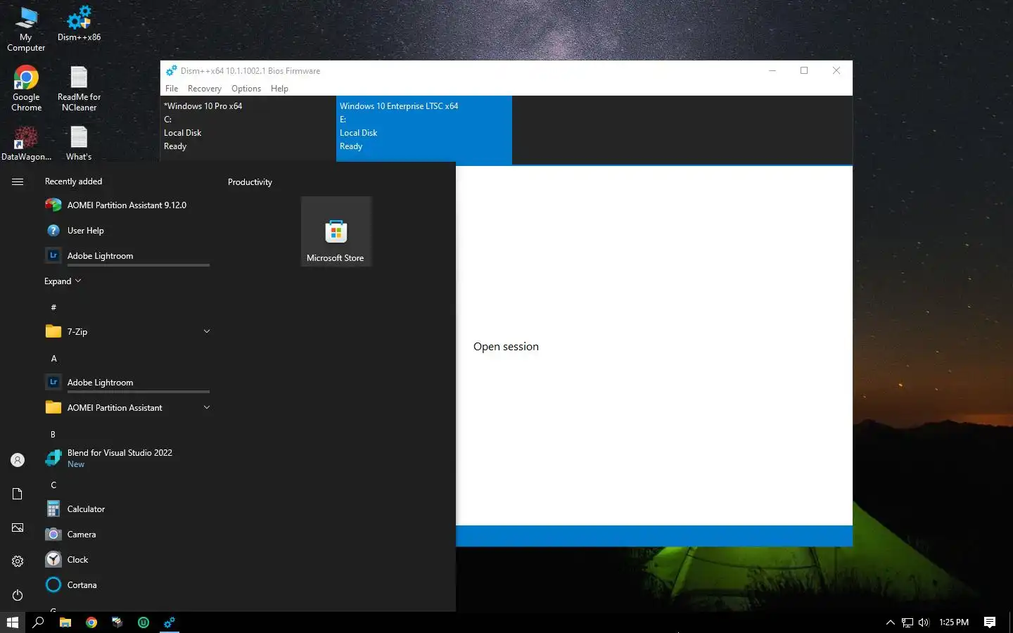Click the Dism++ gears icon on taskbar
The image size is (1013, 633).
(170, 622)
